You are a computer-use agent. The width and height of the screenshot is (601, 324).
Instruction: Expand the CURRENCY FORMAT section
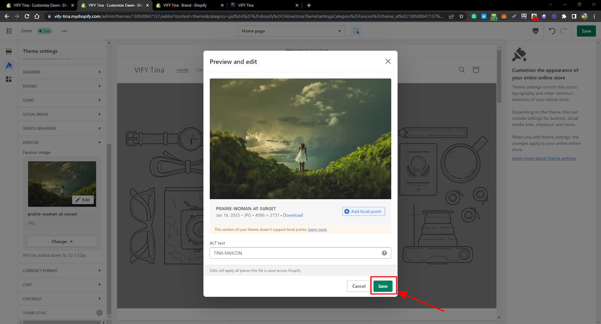click(x=62, y=271)
